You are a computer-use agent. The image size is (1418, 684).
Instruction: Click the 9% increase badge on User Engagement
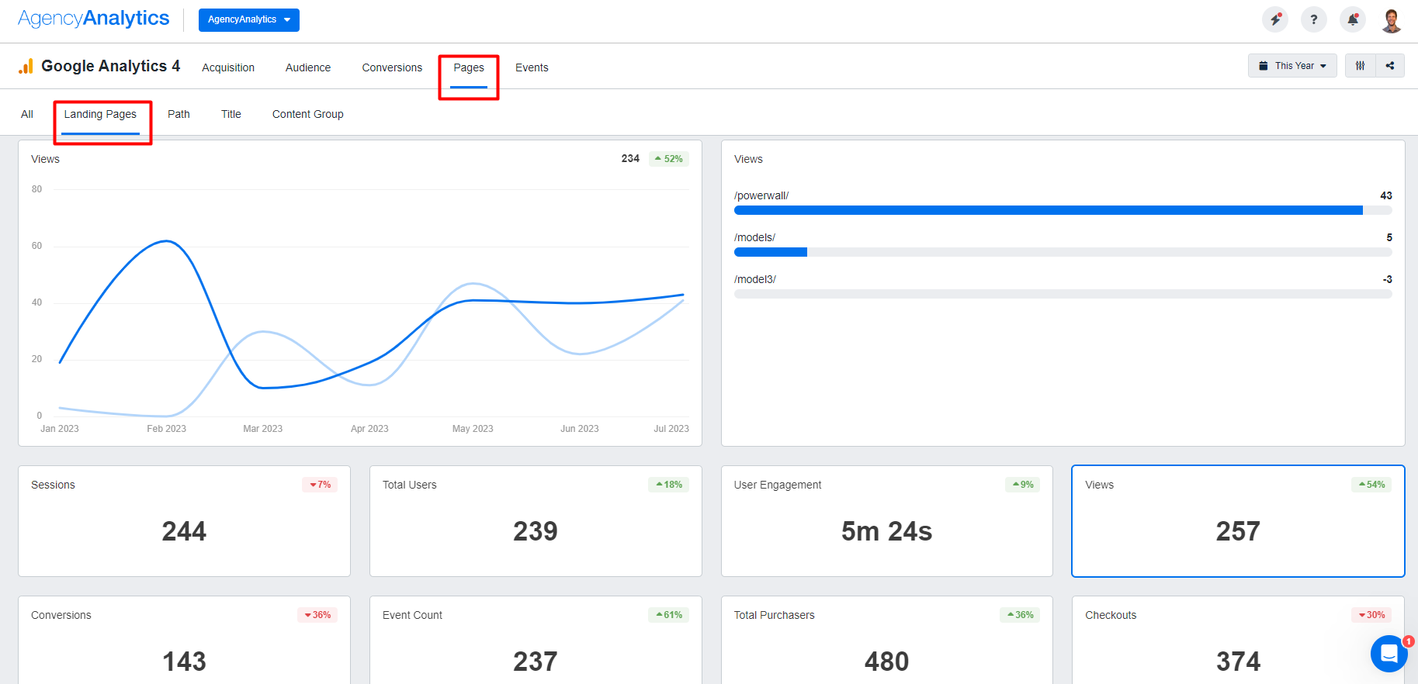point(1022,485)
